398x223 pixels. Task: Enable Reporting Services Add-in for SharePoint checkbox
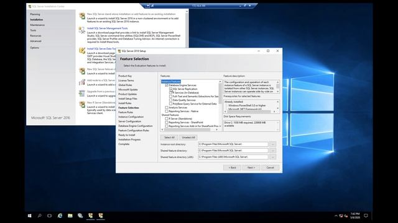pyautogui.click(x=167, y=126)
